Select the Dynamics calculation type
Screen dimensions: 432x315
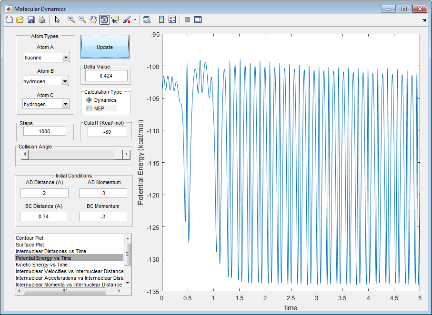(x=89, y=100)
